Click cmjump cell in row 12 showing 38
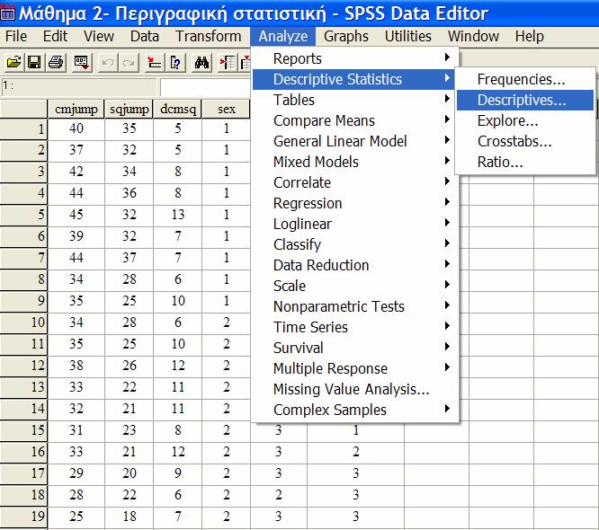Image resolution: width=599 pixels, height=530 pixels. (x=76, y=366)
